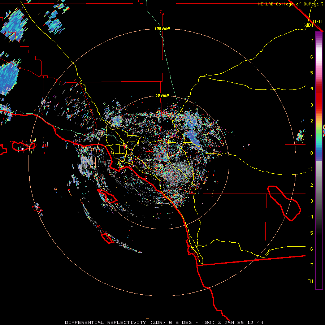This screenshot has width=325, height=325.
Task: Click the 3 JAN 26 date text
Action: (231, 322)
